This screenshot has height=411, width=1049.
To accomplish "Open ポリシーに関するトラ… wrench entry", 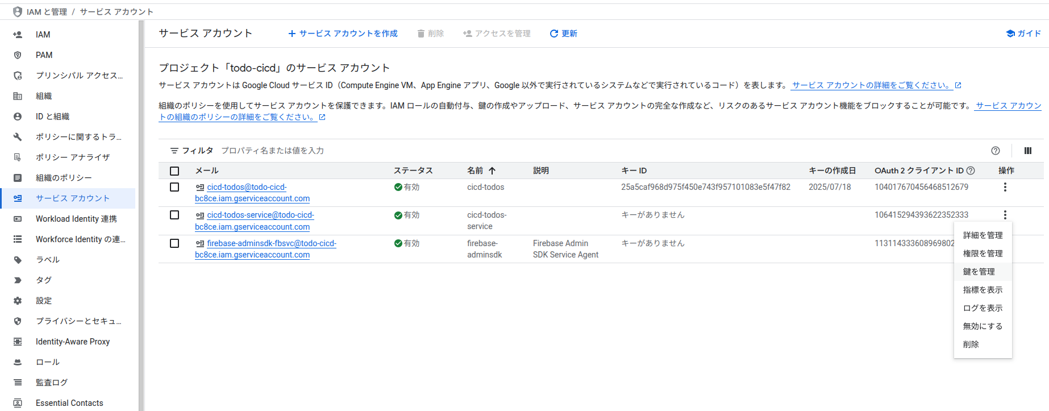I will (68, 137).
